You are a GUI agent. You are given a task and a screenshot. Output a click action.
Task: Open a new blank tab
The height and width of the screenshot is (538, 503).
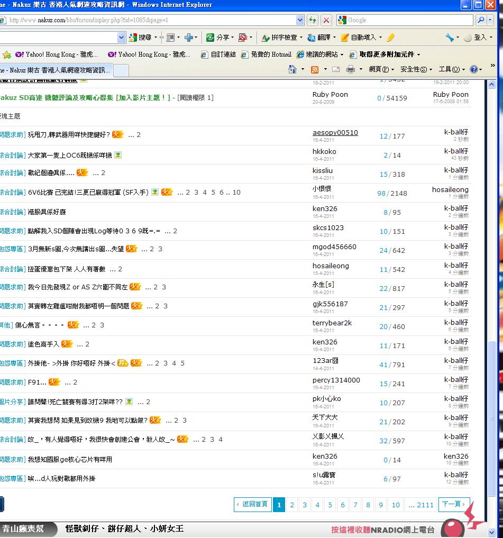(x=121, y=70)
